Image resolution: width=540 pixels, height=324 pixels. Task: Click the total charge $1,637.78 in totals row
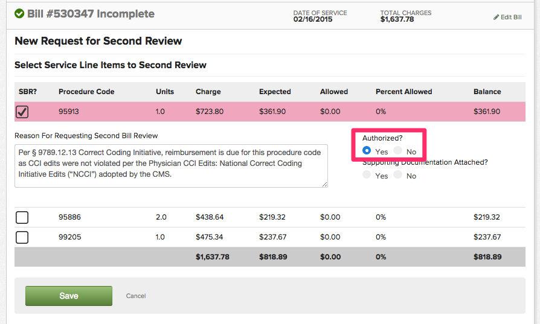pyautogui.click(x=213, y=257)
